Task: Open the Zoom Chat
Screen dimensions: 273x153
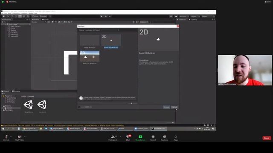Action: 128,138
